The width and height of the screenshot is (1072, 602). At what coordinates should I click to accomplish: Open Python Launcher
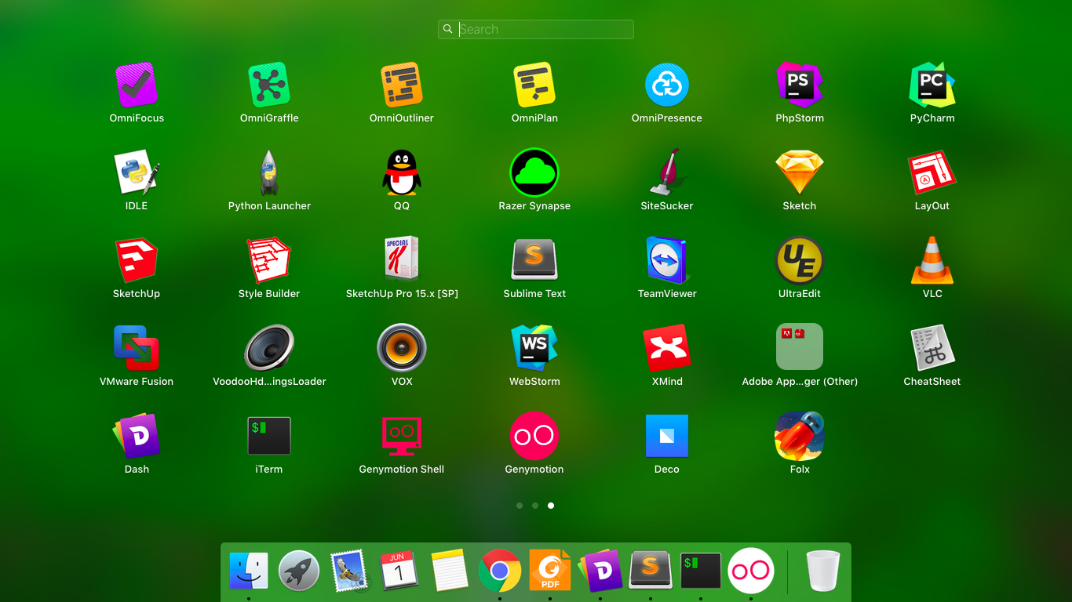[269, 172]
